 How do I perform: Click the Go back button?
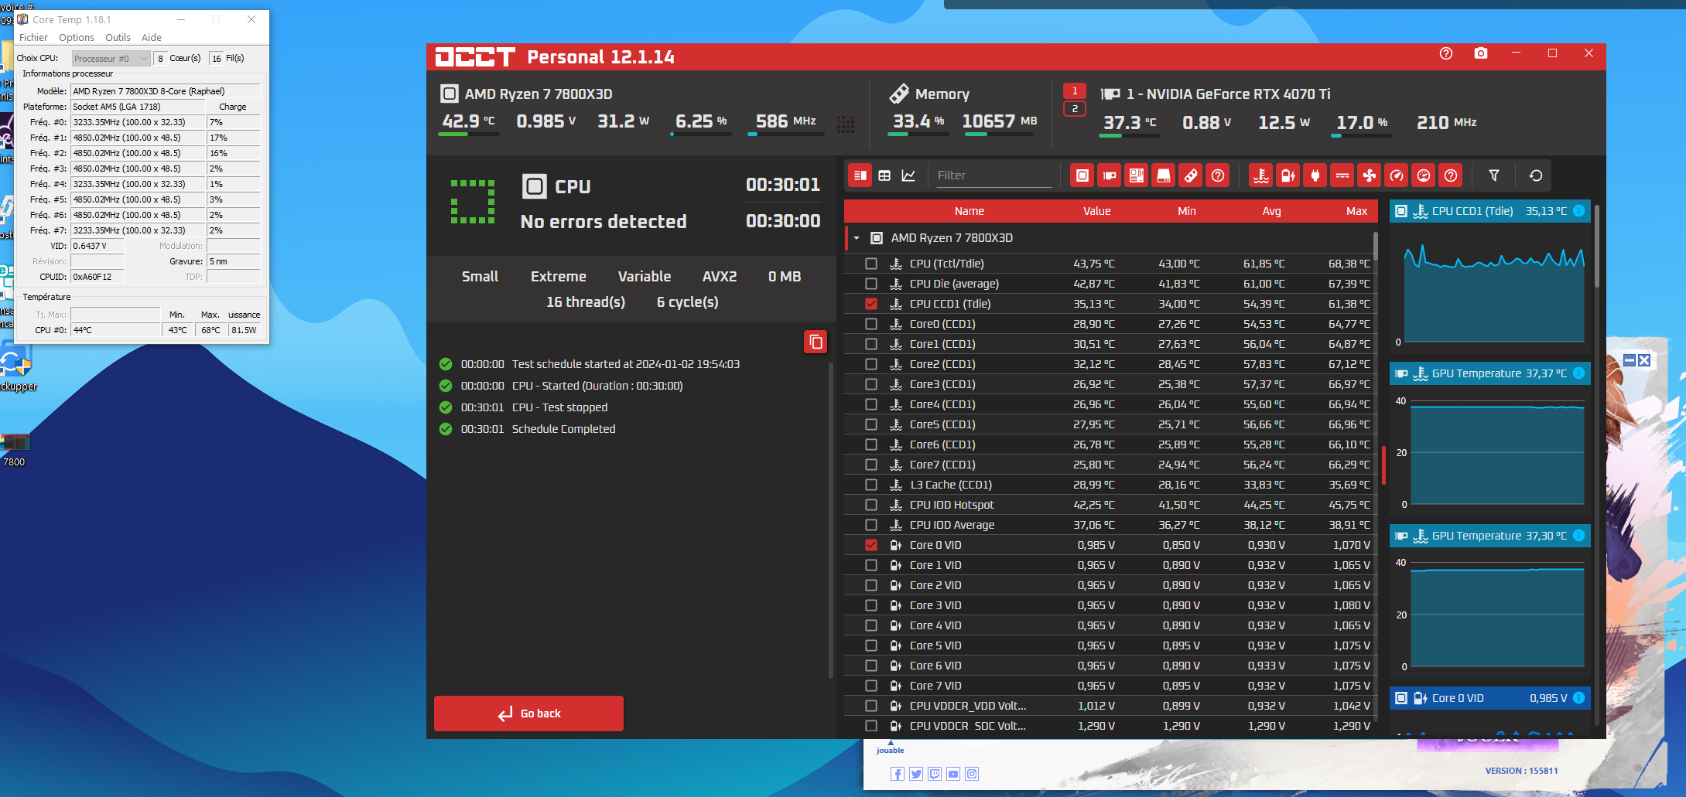pyautogui.click(x=528, y=714)
